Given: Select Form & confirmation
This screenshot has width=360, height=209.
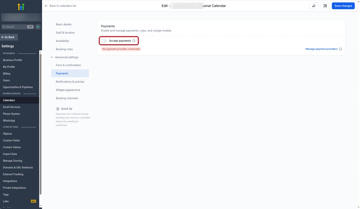Looking at the screenshot, I should coord(68,65).
